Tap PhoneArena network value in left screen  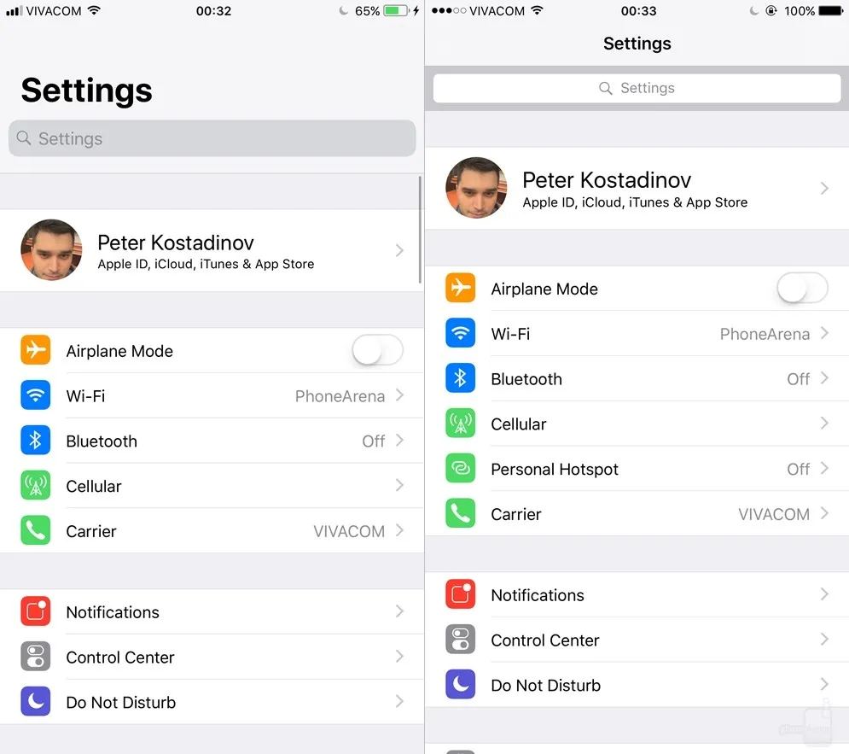pyautogui.click(x=340, y=396)
